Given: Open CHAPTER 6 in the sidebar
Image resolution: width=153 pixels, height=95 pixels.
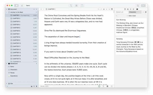Looking at the screenshot, I should (22, 31).
